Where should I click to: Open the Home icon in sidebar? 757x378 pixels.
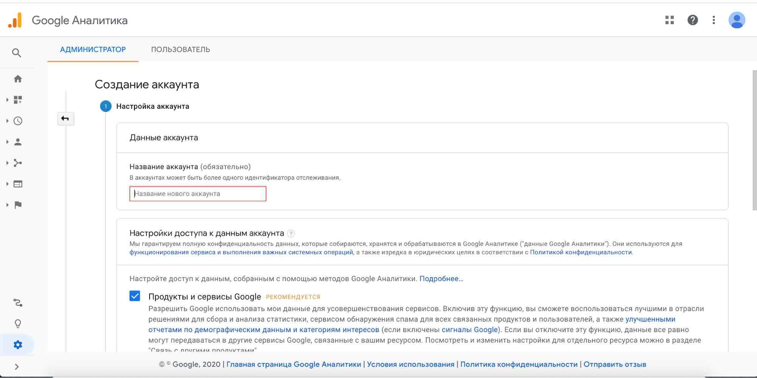[18, 79]
